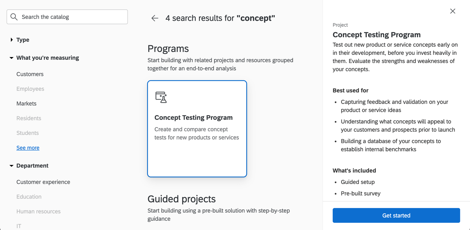
Task: Click the Get started button
Action: [x=396, y=215]
